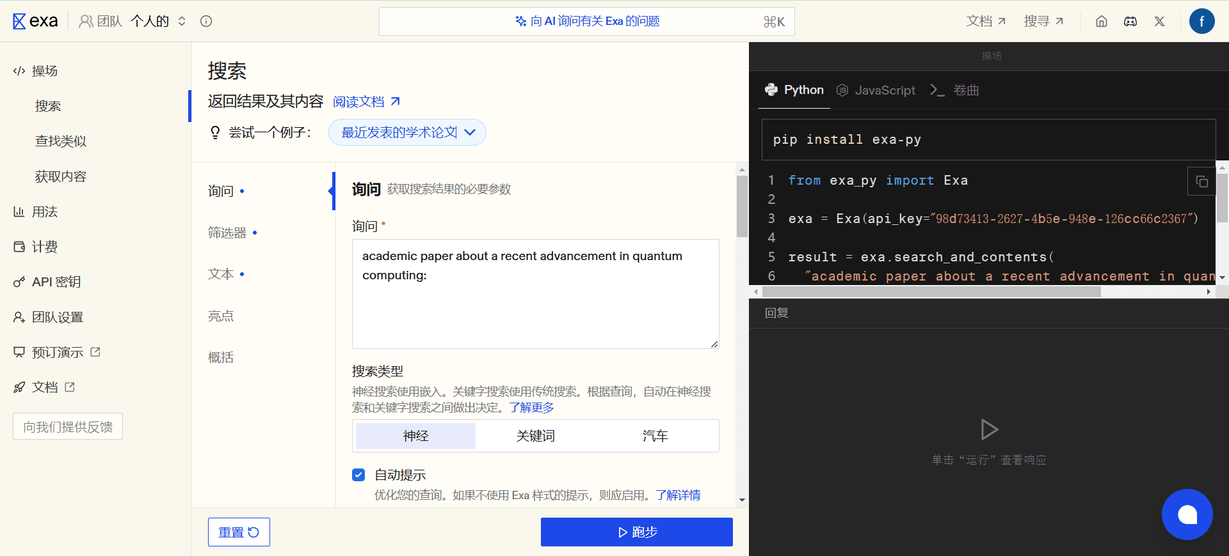This screenshot has height=556, width=1229.
Task: Click the Exa logo
Action: (35, 21)
